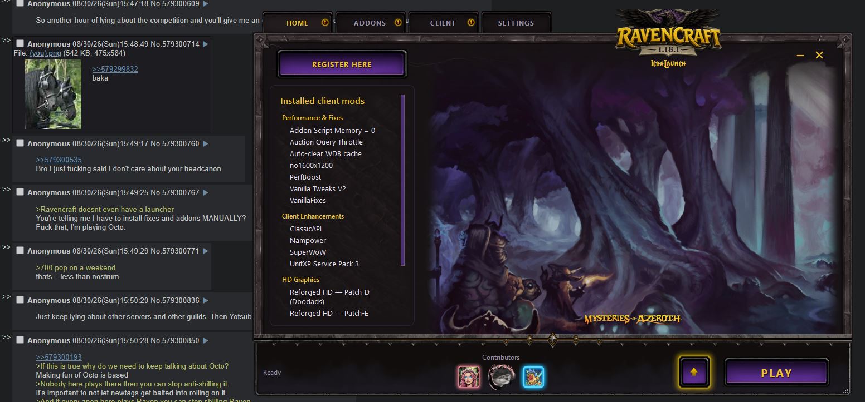The width and height of the screenshot is (865, 402).
Task: Click post number 579300714 to quote it
Action: [x=180, y=44]
